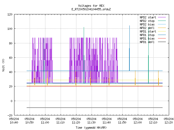Click the 'NPD2 stop' legend label
This screenshot has height=130, width=174.
147,21
